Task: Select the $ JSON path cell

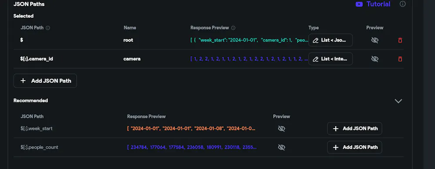Action: [x=22, y=40]
